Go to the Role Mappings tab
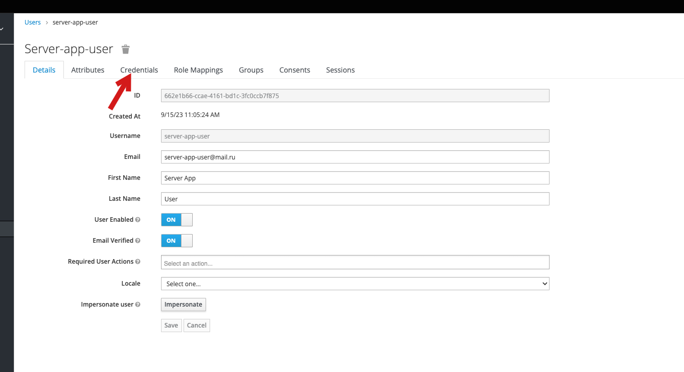684x372 pixels. [198, 70]
